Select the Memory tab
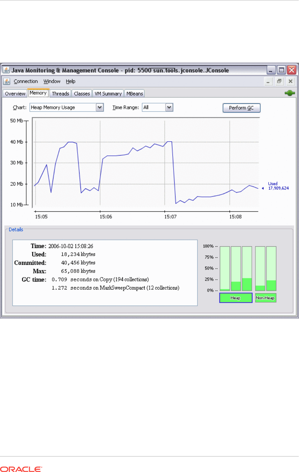 38,93
